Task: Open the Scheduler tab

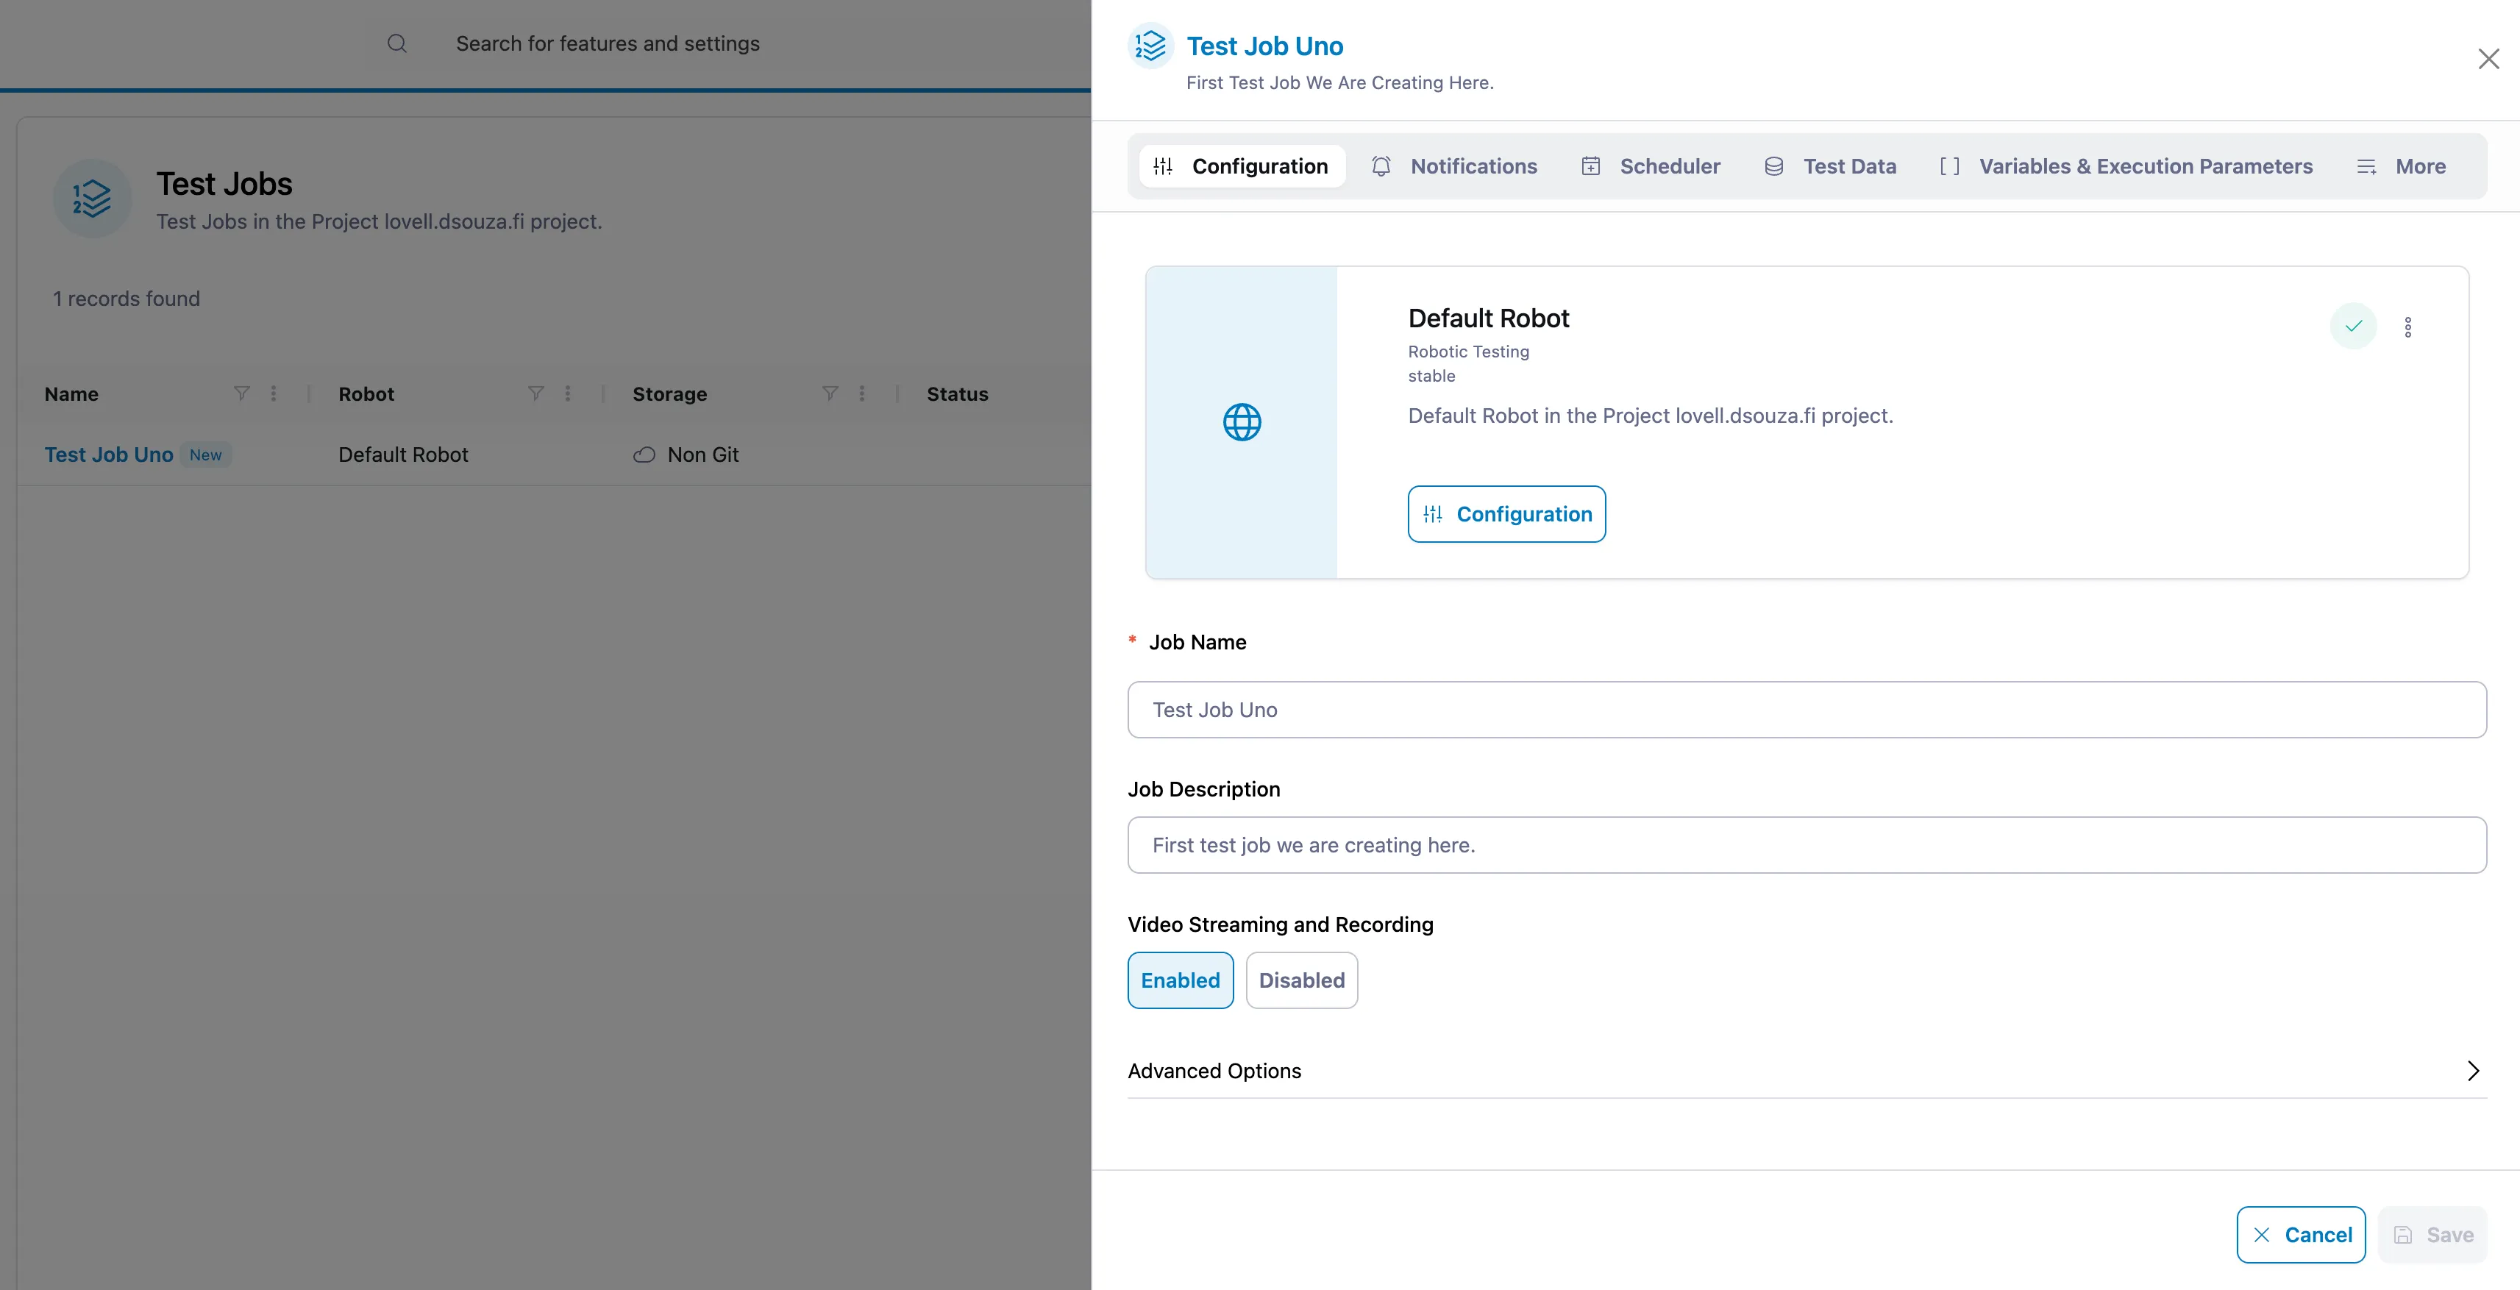Action: 1651,166
